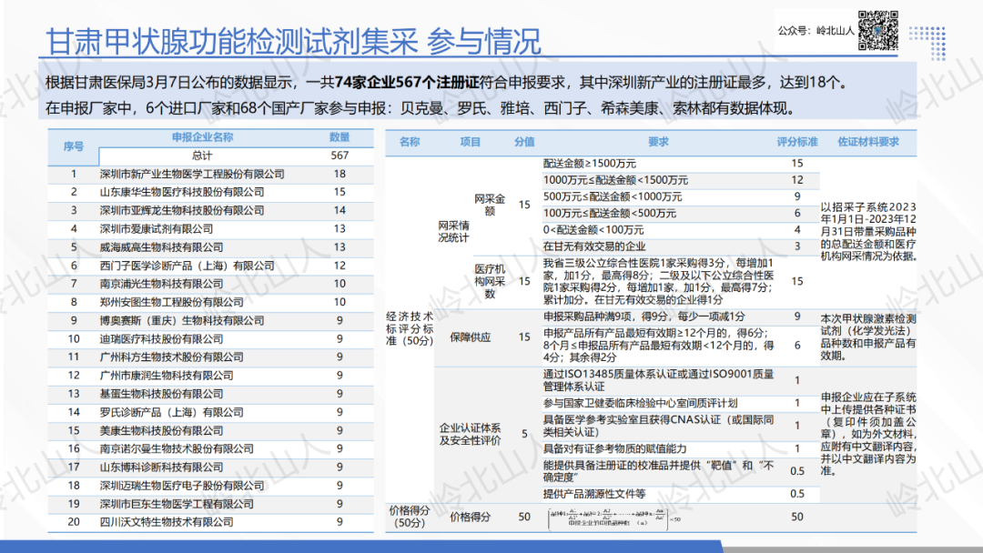This screenshot has width=983, height=553.
Task: Click the 要求 column header
Action: point(658,142)
